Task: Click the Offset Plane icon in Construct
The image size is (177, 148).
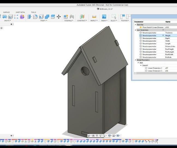Action: point(82,17)
